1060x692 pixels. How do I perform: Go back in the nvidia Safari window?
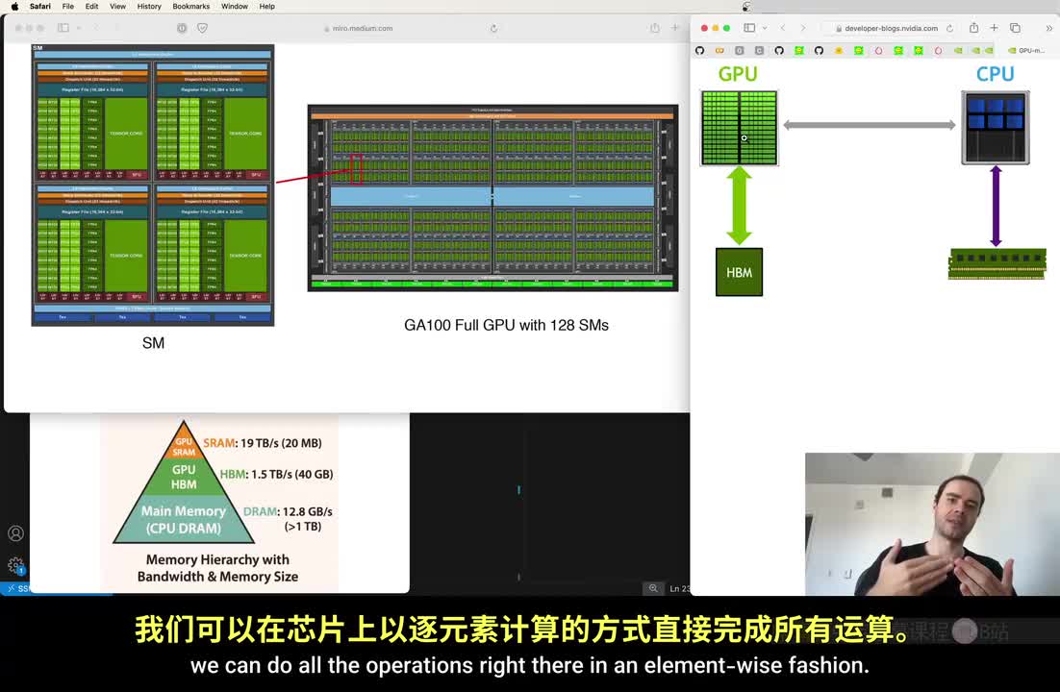pyautogui.click(x=783, y=28)
